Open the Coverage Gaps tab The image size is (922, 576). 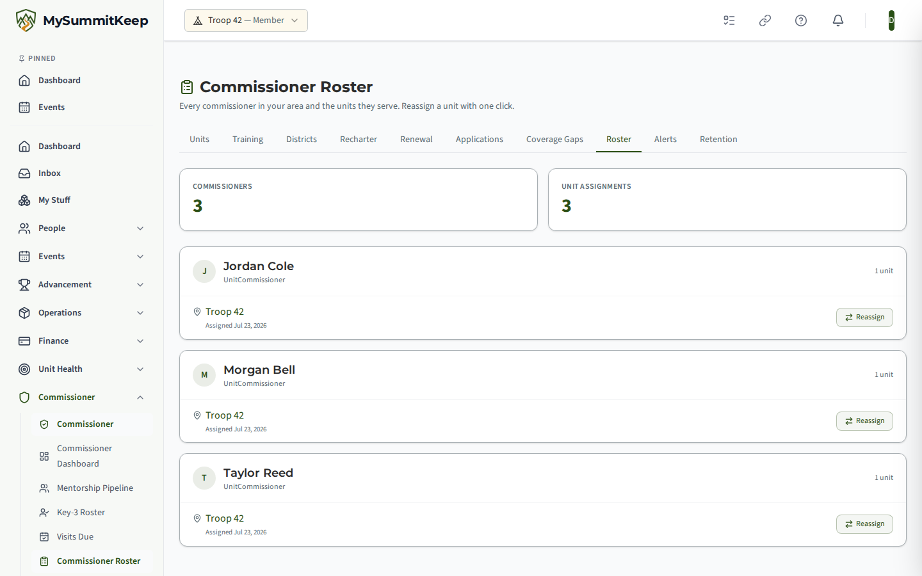tap(554, 140)
